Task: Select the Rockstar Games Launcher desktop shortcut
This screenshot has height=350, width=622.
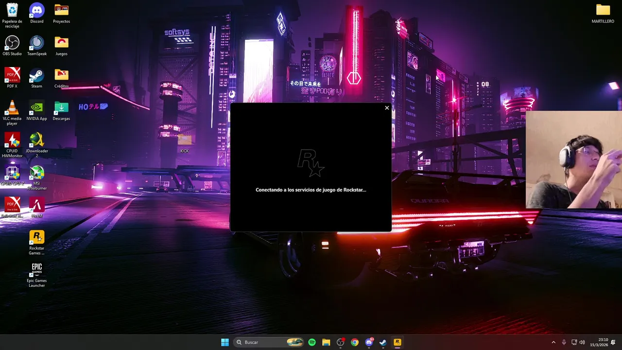Action: [36, 243]
